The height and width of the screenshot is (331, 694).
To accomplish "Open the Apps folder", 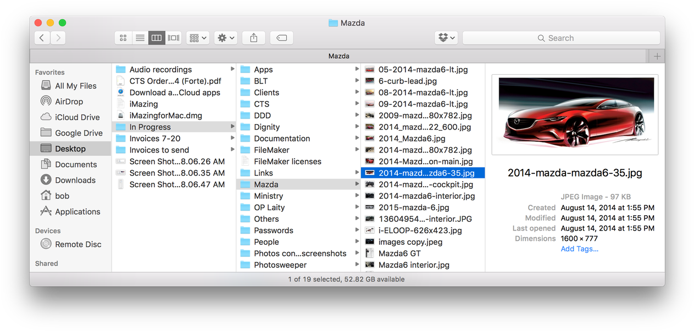I will pyautogui.click(x=298, y=70).
